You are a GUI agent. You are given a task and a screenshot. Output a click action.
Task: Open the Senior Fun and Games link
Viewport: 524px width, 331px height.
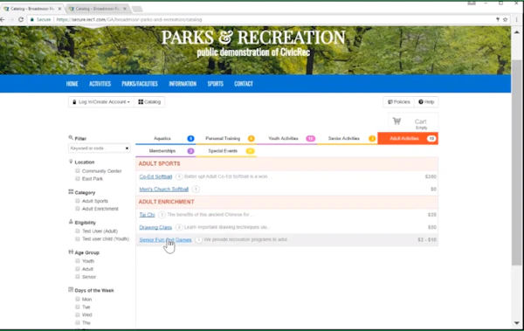click(x=165, y=239)
